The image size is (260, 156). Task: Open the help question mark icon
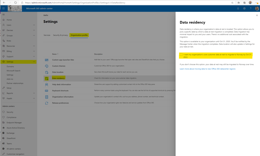tap(251, 8)
